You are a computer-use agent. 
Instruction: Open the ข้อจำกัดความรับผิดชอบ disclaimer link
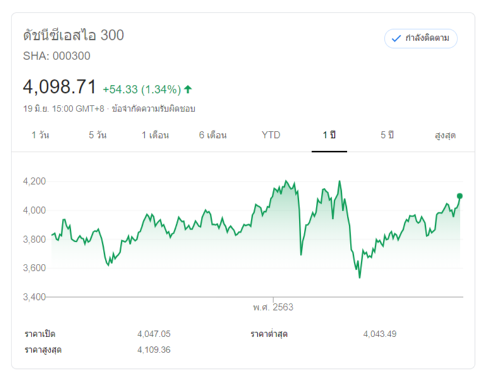point(154,108)
